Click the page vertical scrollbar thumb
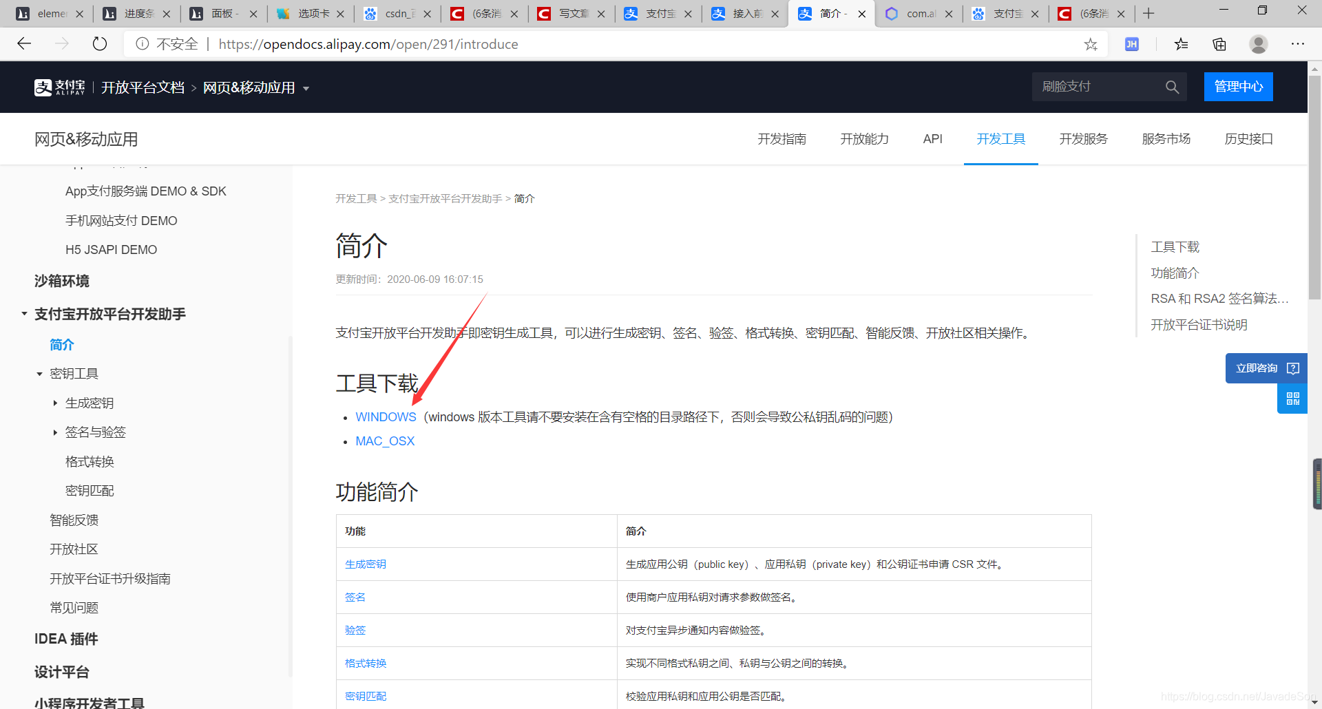 [x=1314, y=186]
